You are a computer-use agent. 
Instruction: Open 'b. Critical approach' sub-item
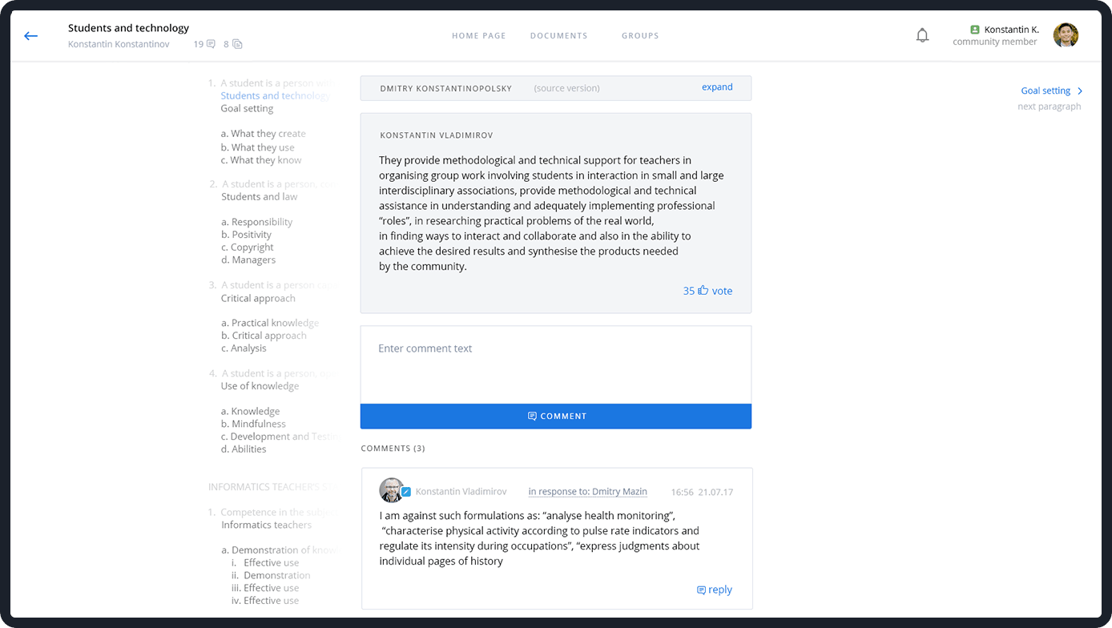264,336
